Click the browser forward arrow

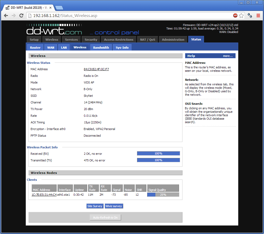tap(14, 16)
